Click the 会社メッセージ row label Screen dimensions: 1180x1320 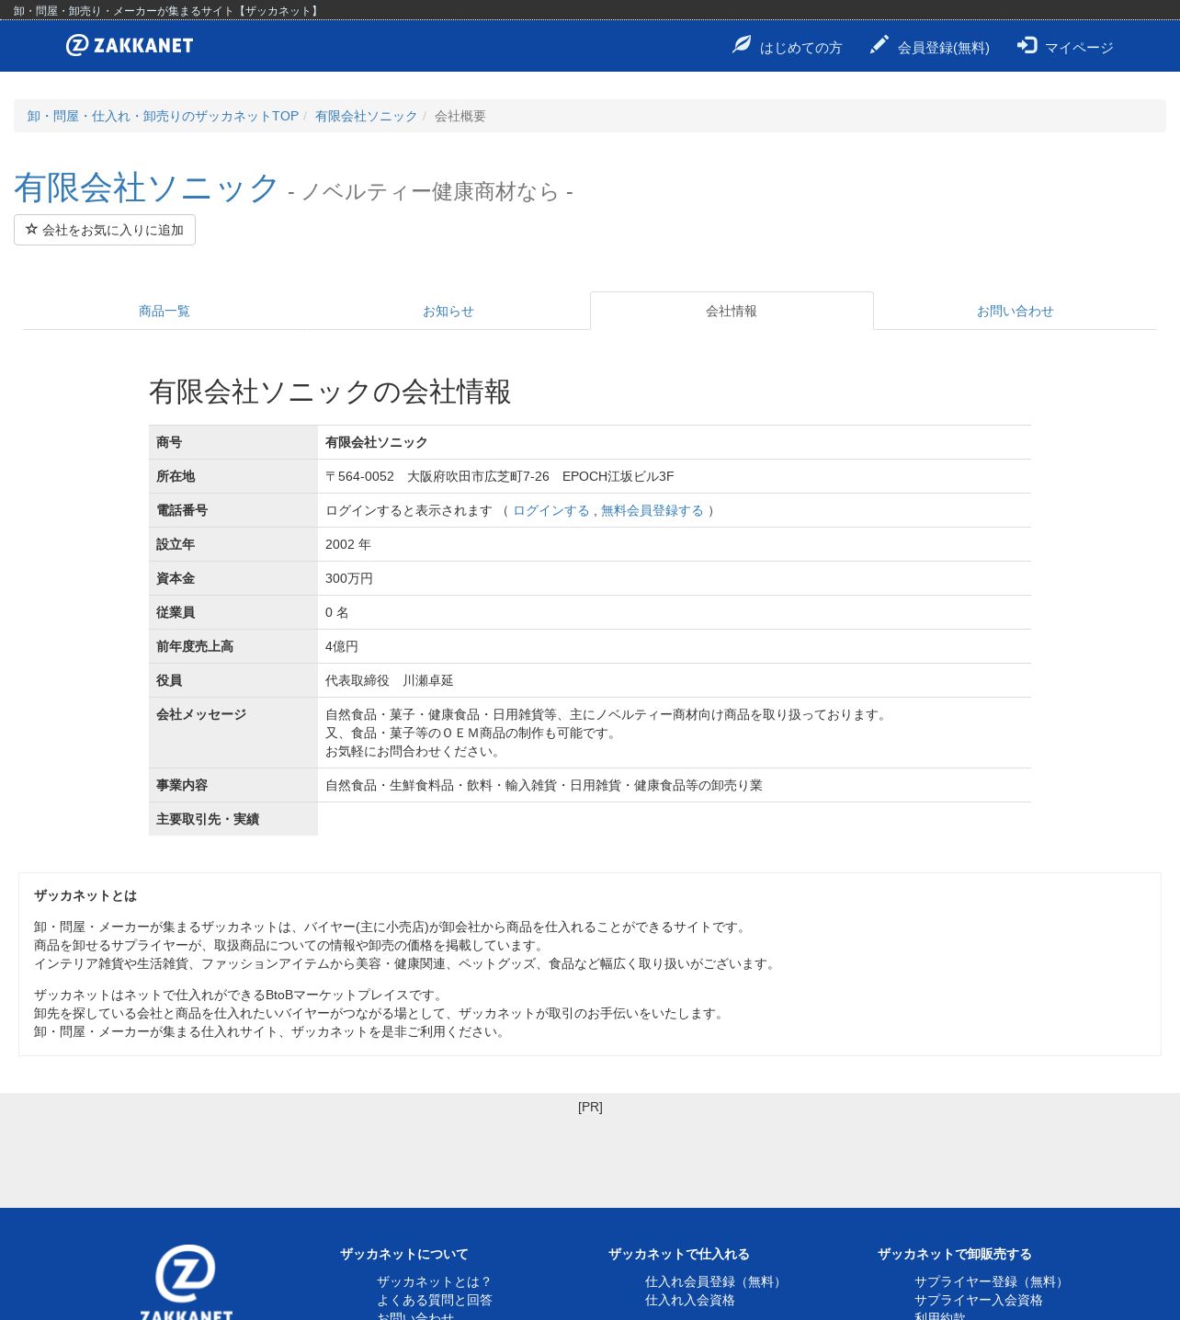tap(201, 714)
